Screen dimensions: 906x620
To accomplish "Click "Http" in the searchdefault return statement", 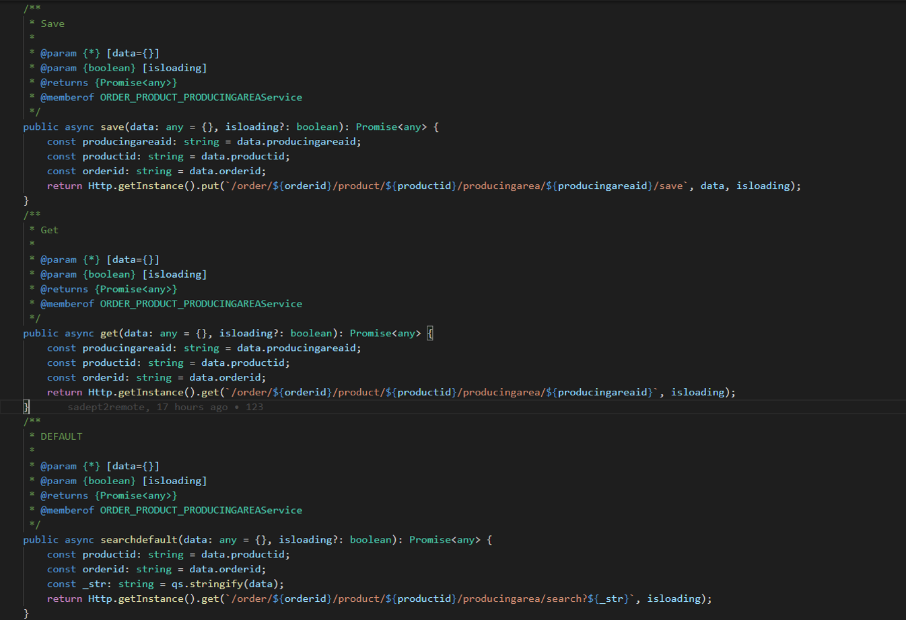I will pos(100,599).
